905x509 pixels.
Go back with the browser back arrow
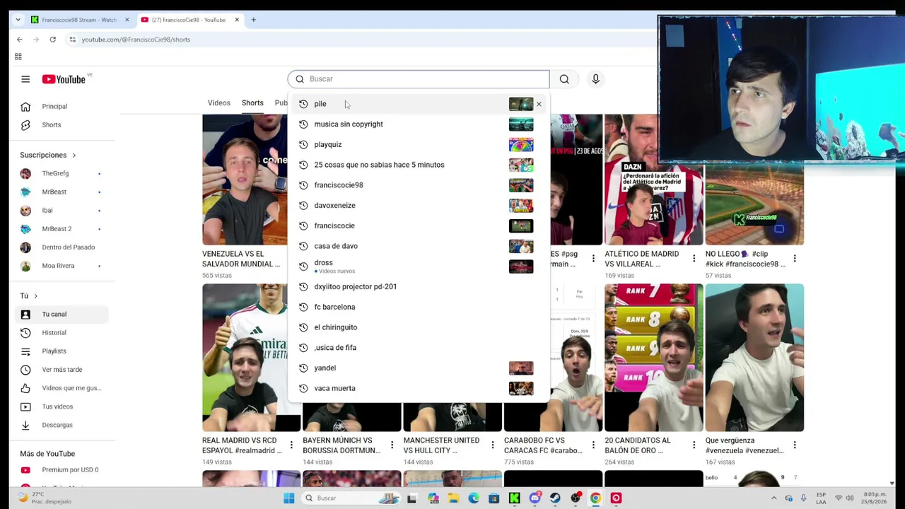click(x=20, y=40)
